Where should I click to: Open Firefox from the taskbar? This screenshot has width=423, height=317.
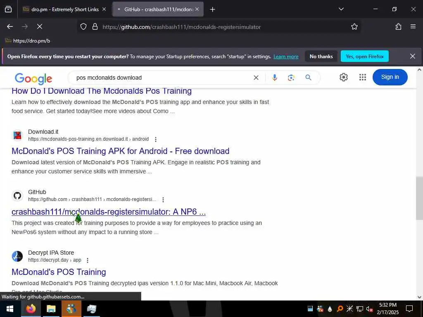tap(31, 309)
